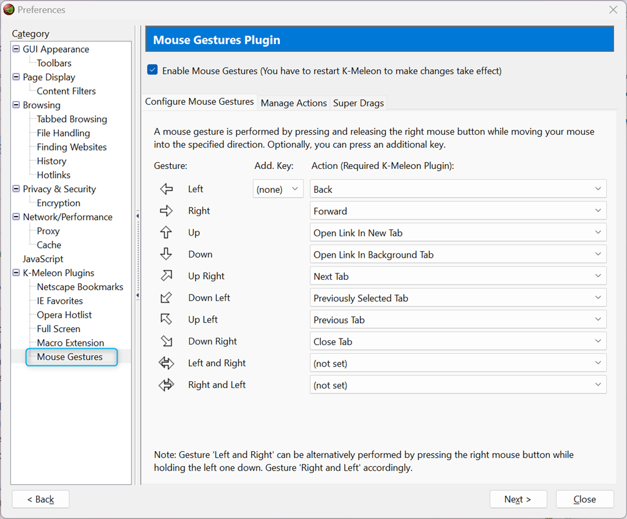This screenshot has width=627, height=519.
Task: Uncheck Enable Mouse Gestures checkbox
Action: coord(152,70)
